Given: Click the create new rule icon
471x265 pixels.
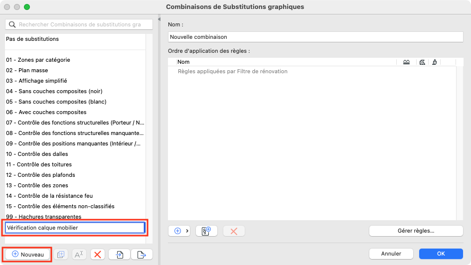Looking at the screenshot, I should point(206,231).
